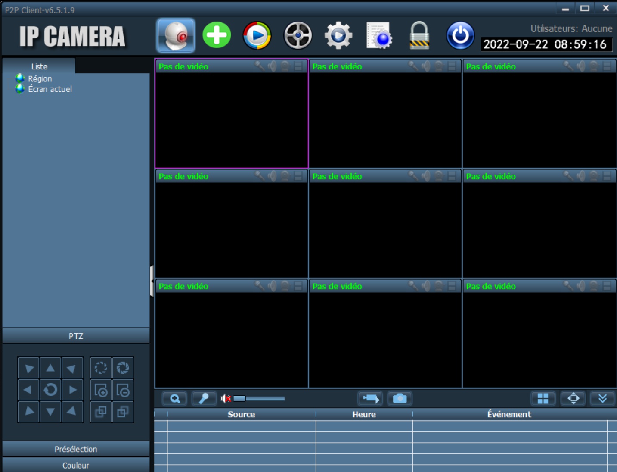The width and height of the screenshot is (617, 472).
Task: Toggle webcam icon in top-left video cell header
Action: click(x=285, y=66)
